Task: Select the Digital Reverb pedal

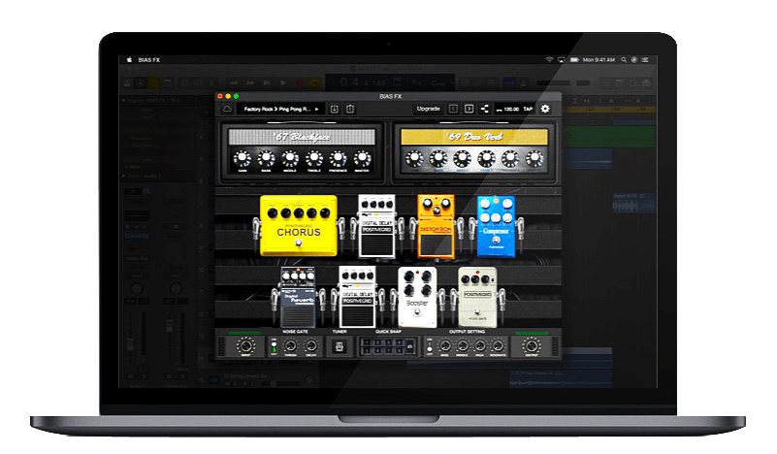Action: click(298, 297)
